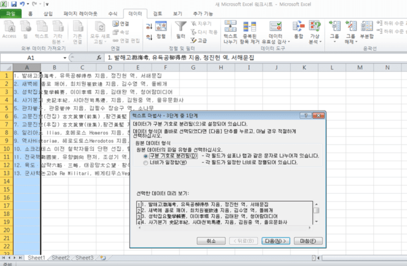
Task: Click the Next (다음) button in wizard
Action: (x=276, y=241)
